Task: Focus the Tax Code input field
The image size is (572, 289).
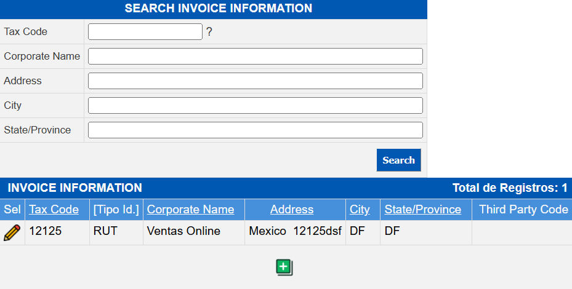Action: [x=145, y=32]
